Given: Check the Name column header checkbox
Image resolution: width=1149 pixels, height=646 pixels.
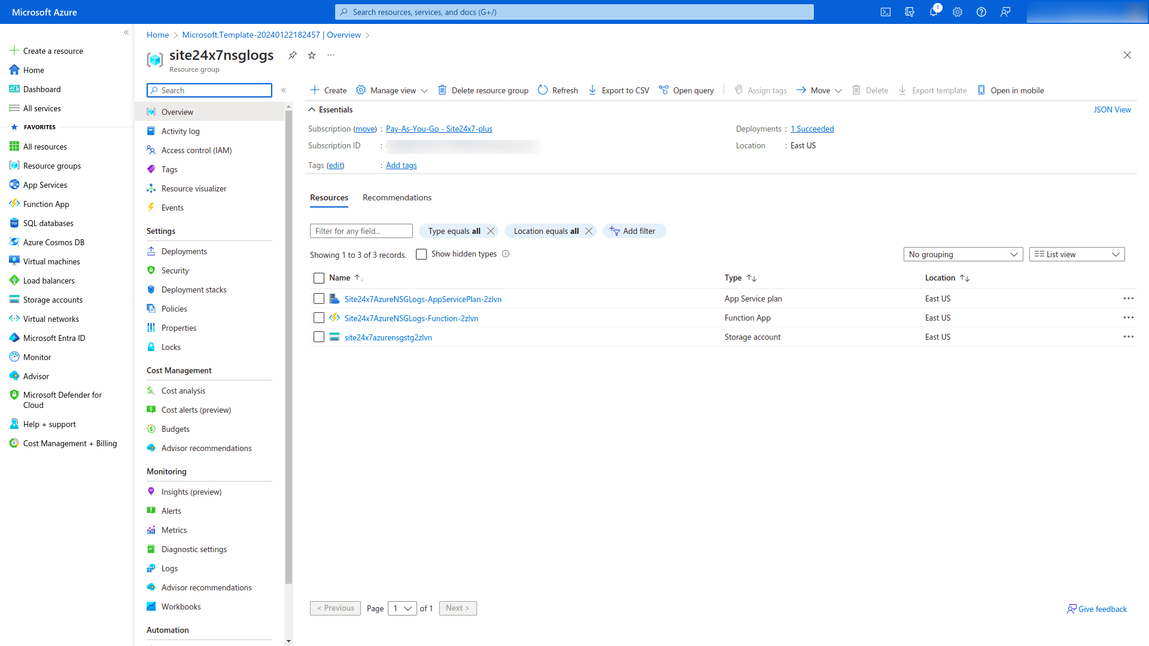Looking at the screenshot, I should tap(318, 278).
